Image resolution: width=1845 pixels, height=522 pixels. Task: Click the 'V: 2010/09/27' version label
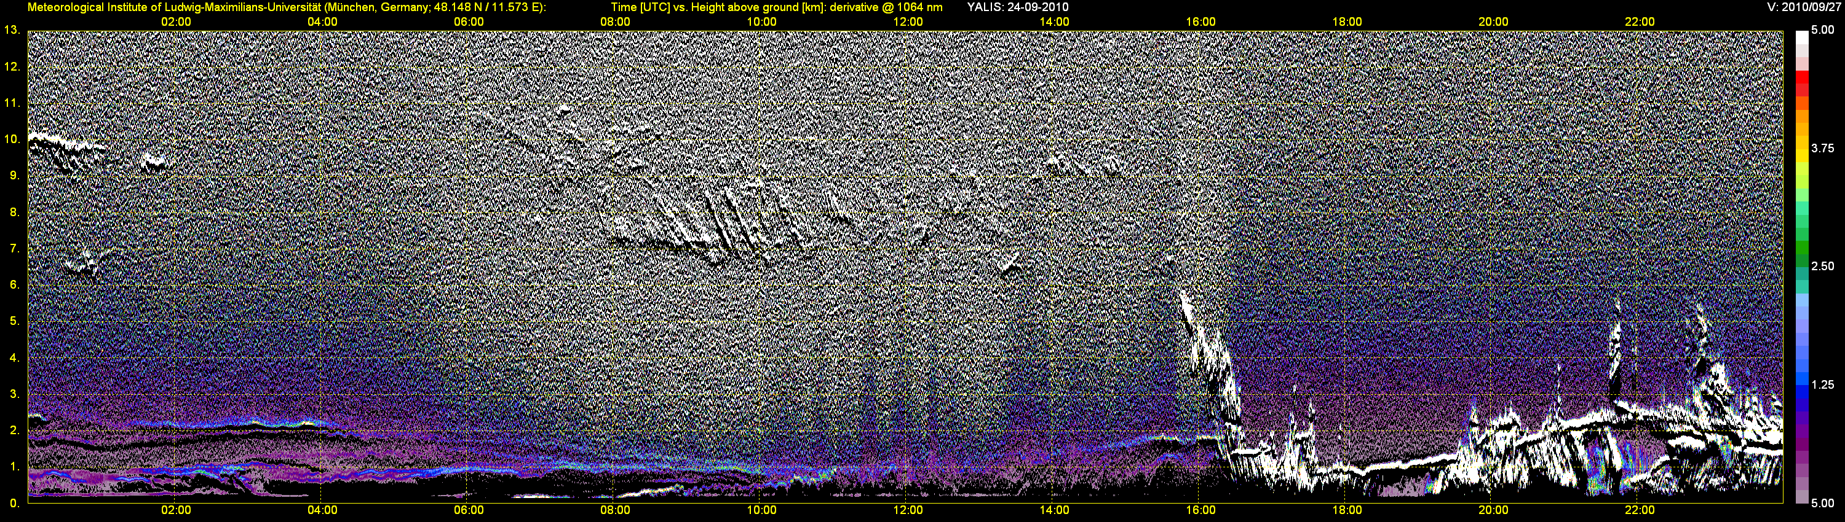(x=1803, y=7)
